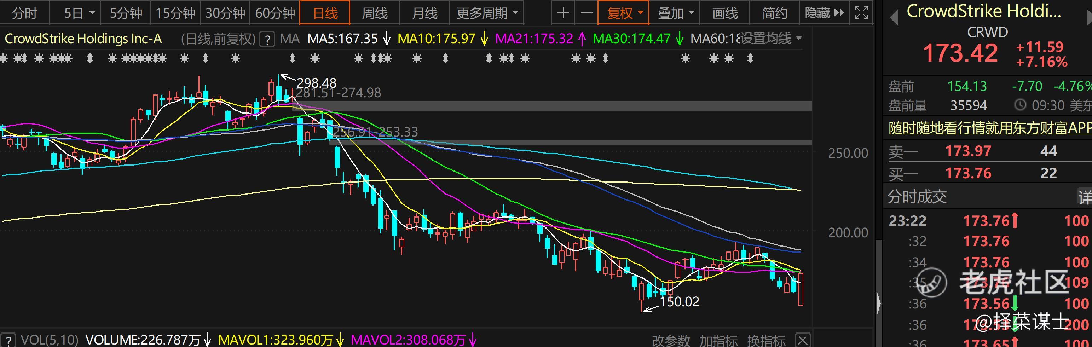
Task: Open 详 details for 分时成交
Action: pos(1085,197)
